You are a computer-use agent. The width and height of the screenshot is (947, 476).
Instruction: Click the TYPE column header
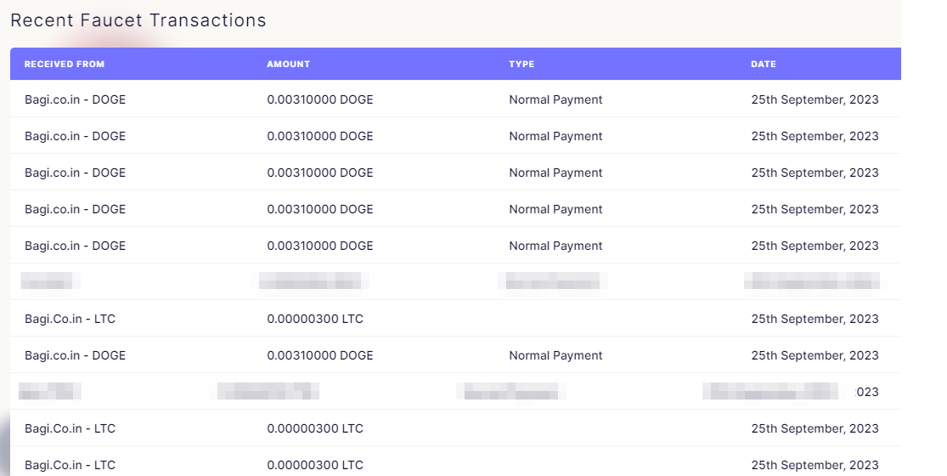pyautogui.click(x=521, y=64)
